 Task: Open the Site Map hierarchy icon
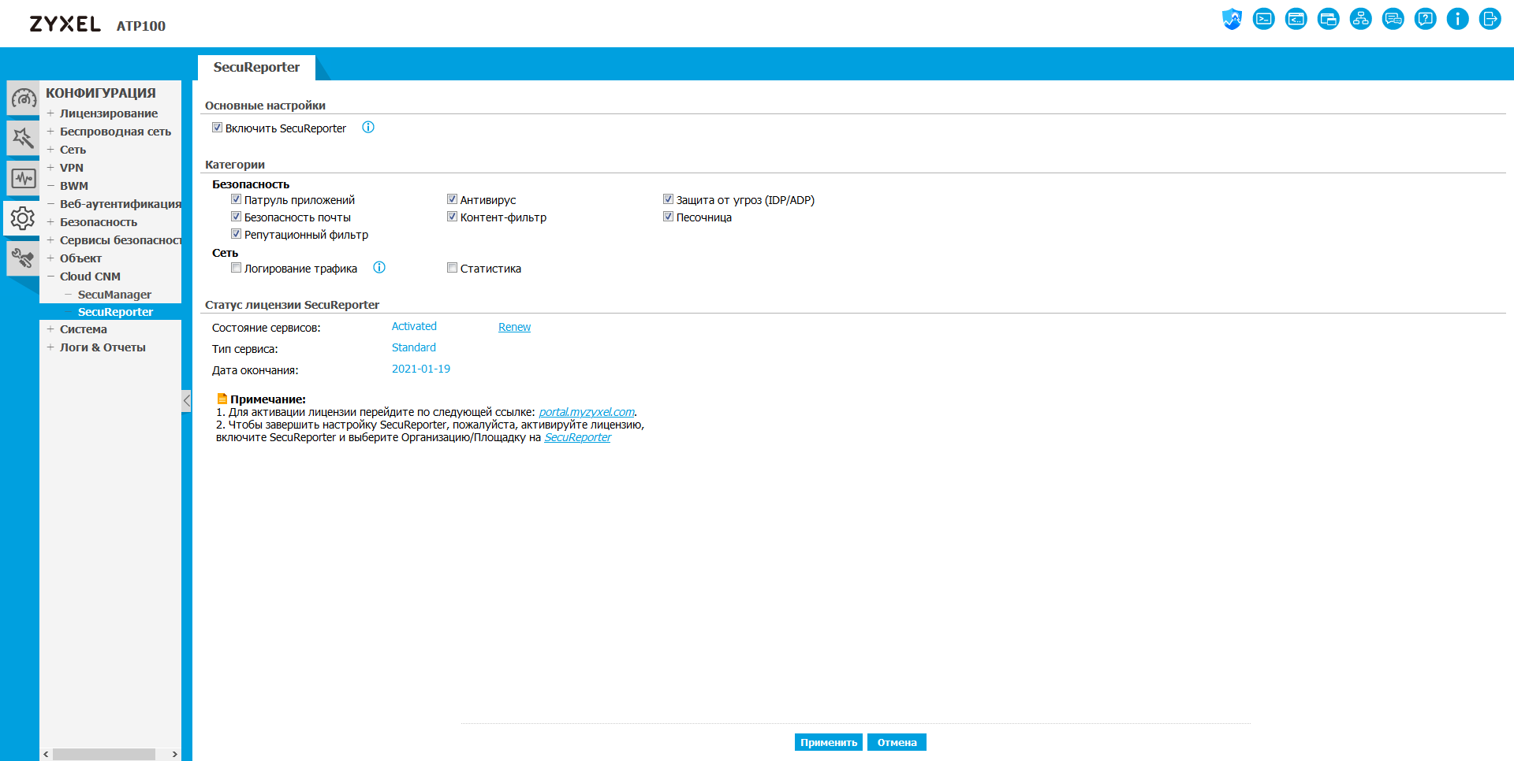pos(1361,19)
